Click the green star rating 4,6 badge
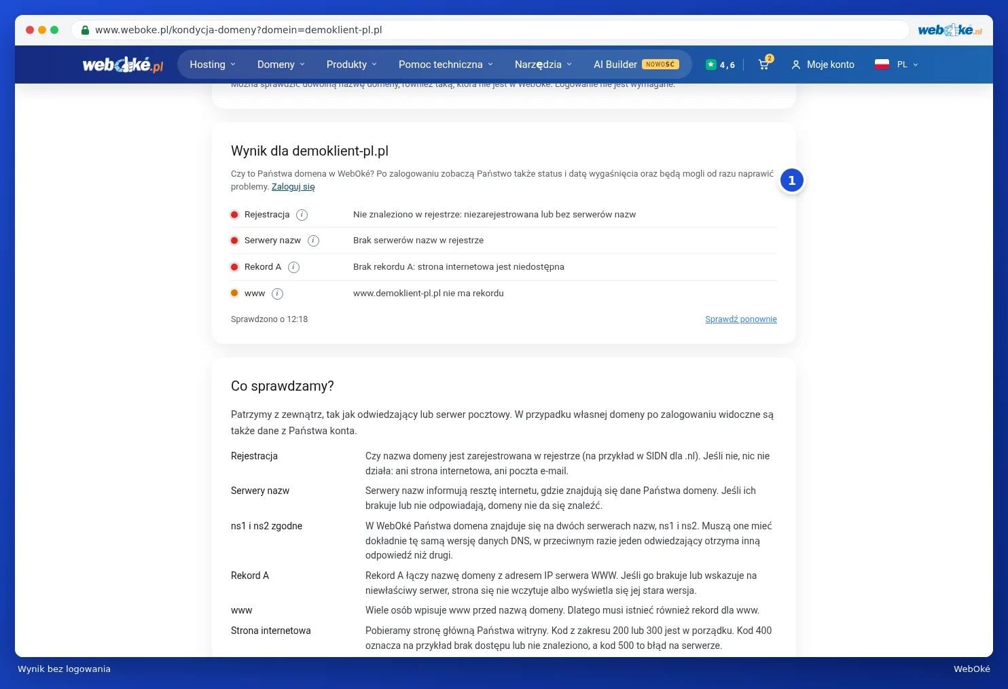 pyautogui.click(x=720, y=65)
